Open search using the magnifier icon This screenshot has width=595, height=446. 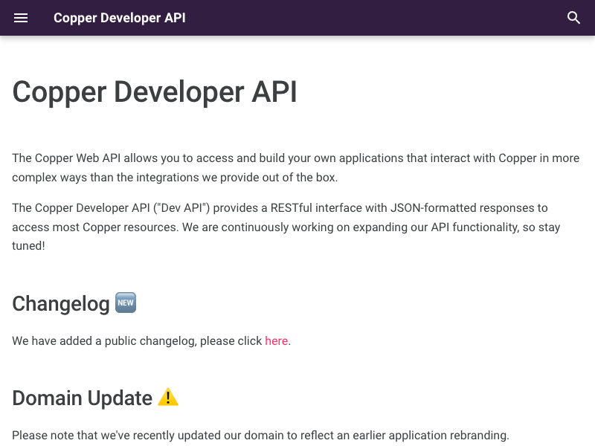573,18
